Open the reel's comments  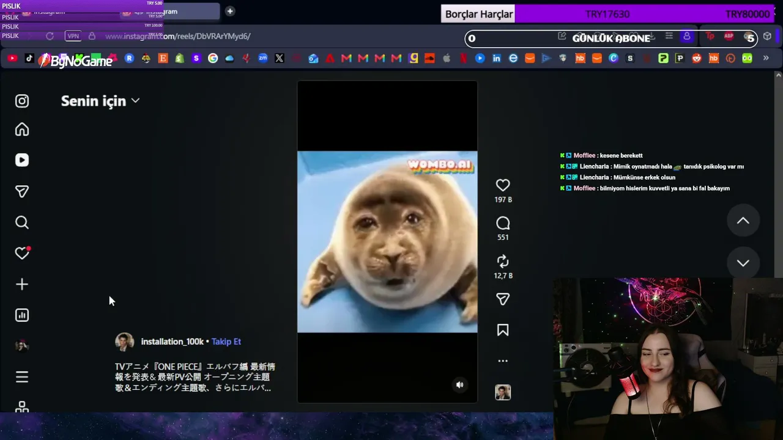coord(503,223)
